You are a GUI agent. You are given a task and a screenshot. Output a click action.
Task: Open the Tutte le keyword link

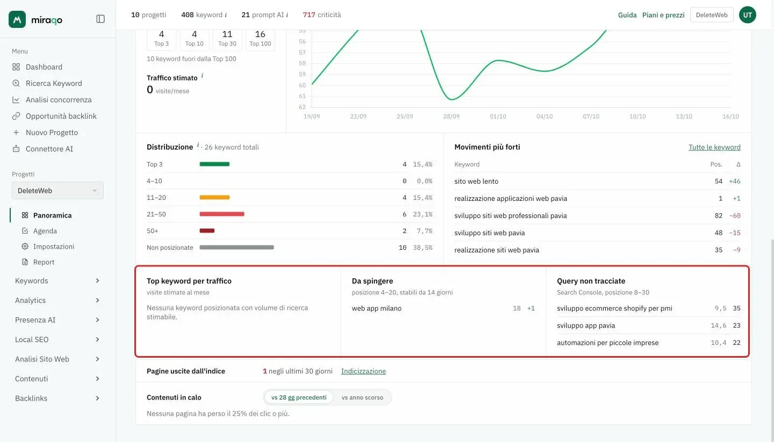[x=714, y=147]
